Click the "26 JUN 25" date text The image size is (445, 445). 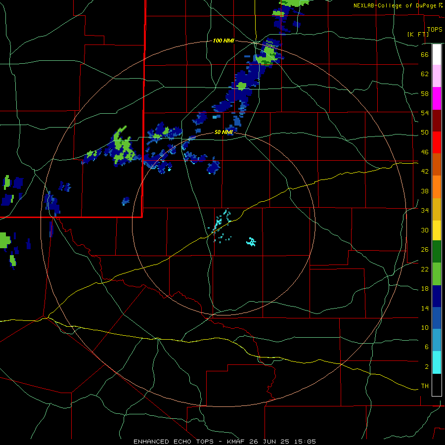point(269,442)
